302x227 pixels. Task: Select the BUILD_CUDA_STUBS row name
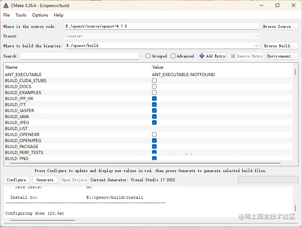tap(26, 81)
